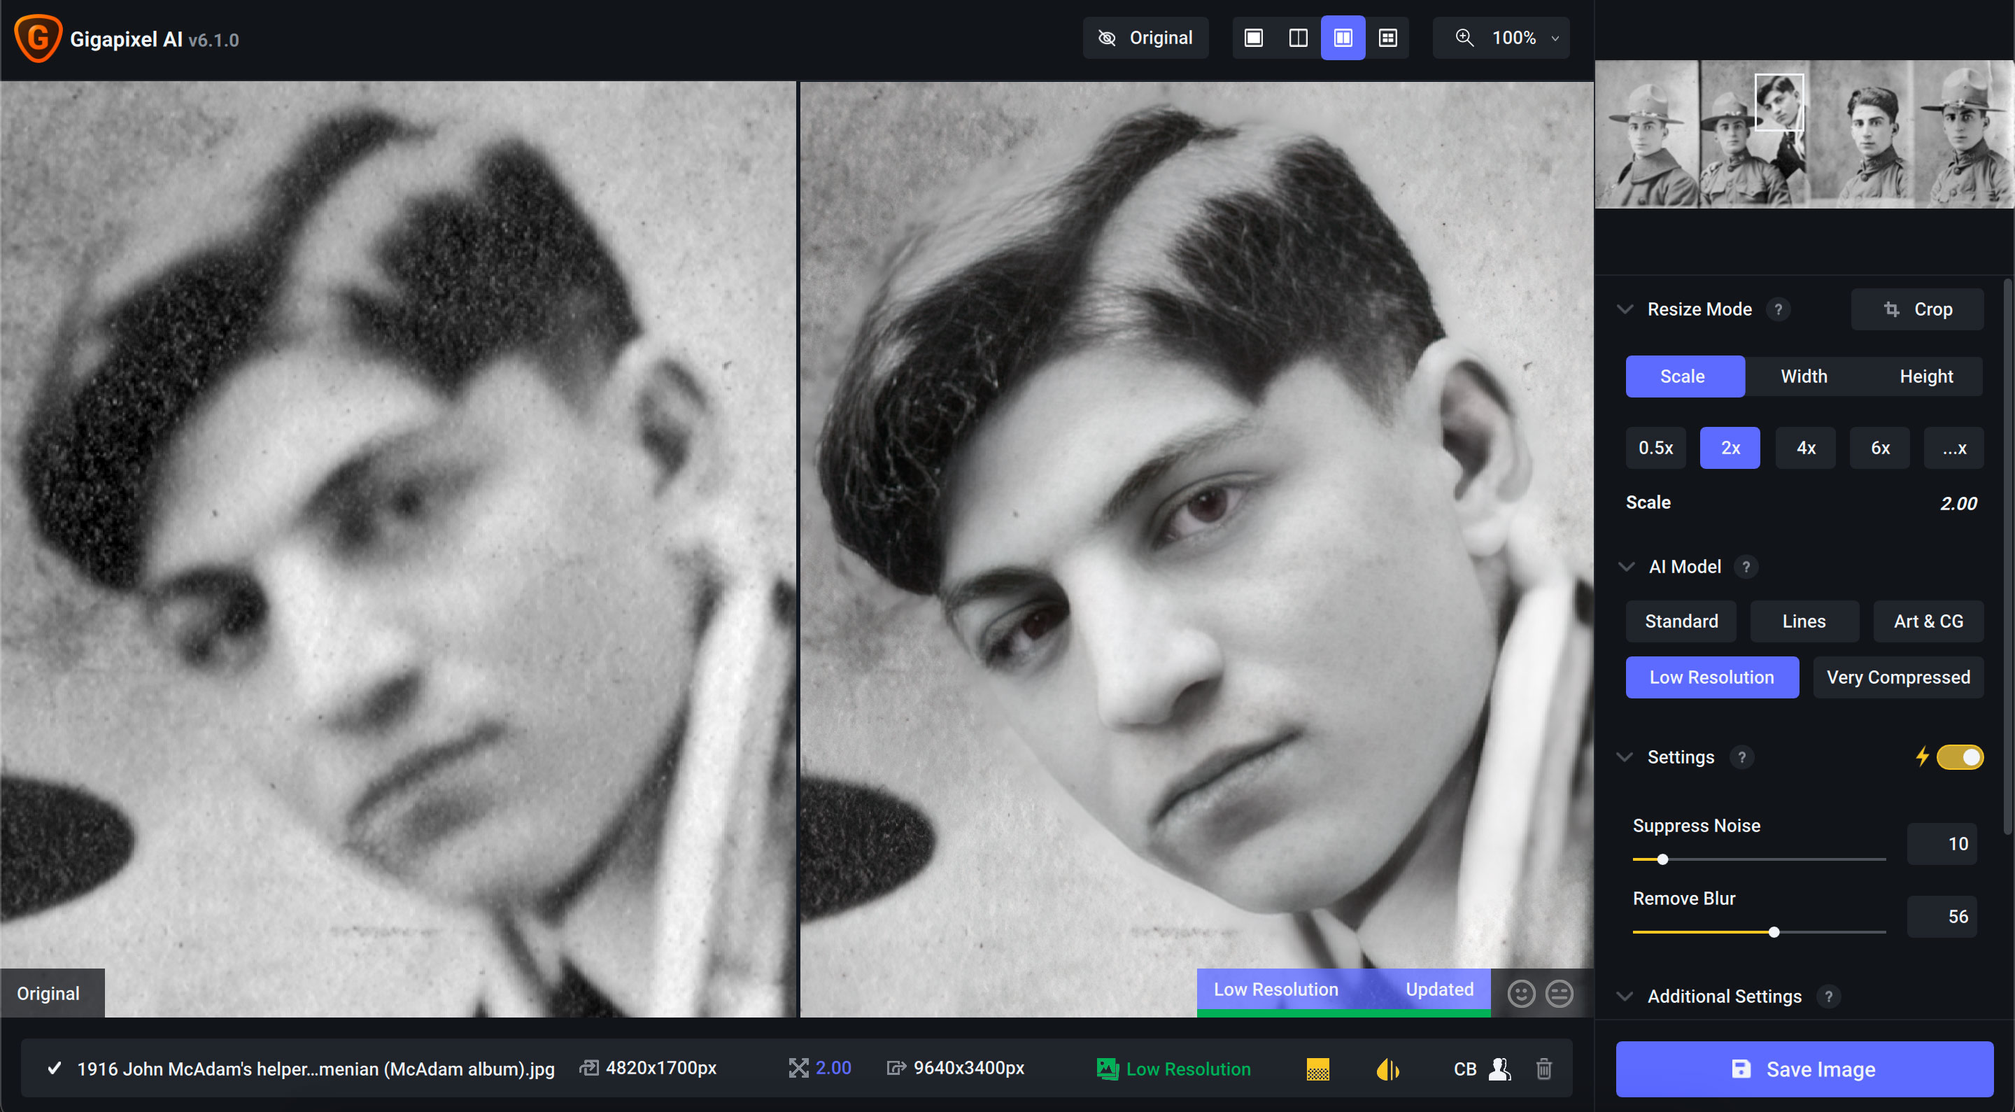The width and height of the screenshot is (2015, 1112).
Task: Select the Very Compressed AI model
Action: coord(1897,677)
